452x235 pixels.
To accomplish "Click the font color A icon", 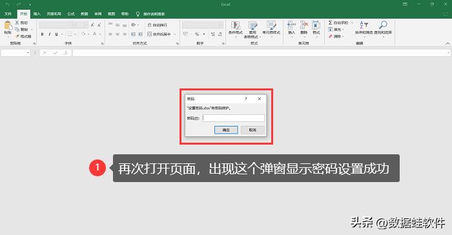I will 94,34.
